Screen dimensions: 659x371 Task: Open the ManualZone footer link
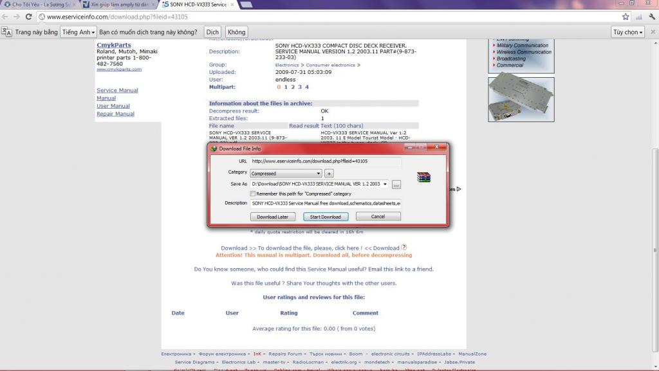tap(472, 354)
